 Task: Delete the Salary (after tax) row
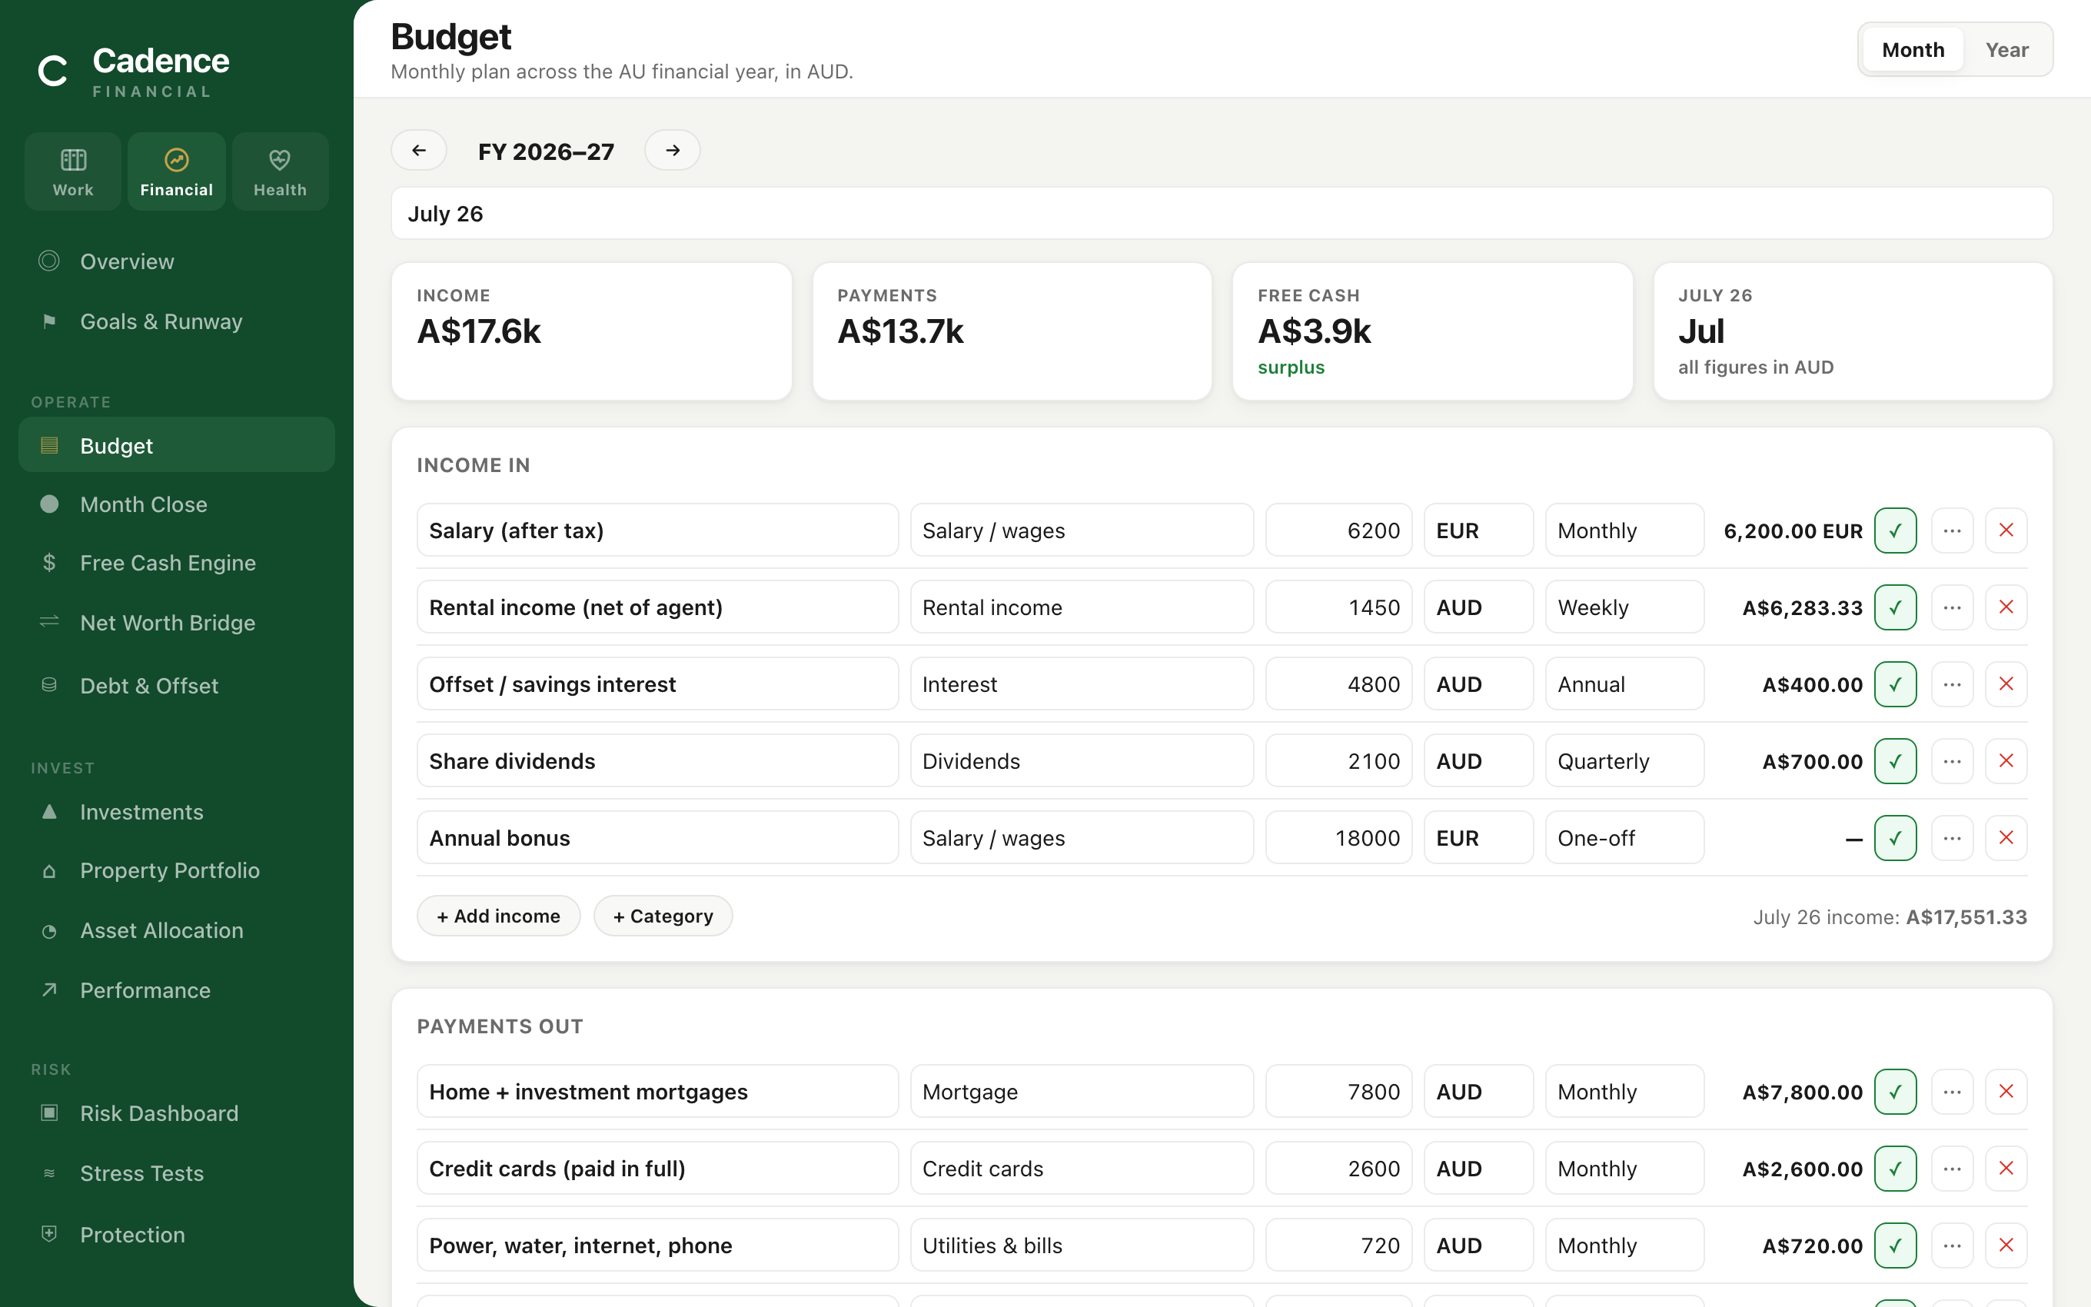(2006, 530)
